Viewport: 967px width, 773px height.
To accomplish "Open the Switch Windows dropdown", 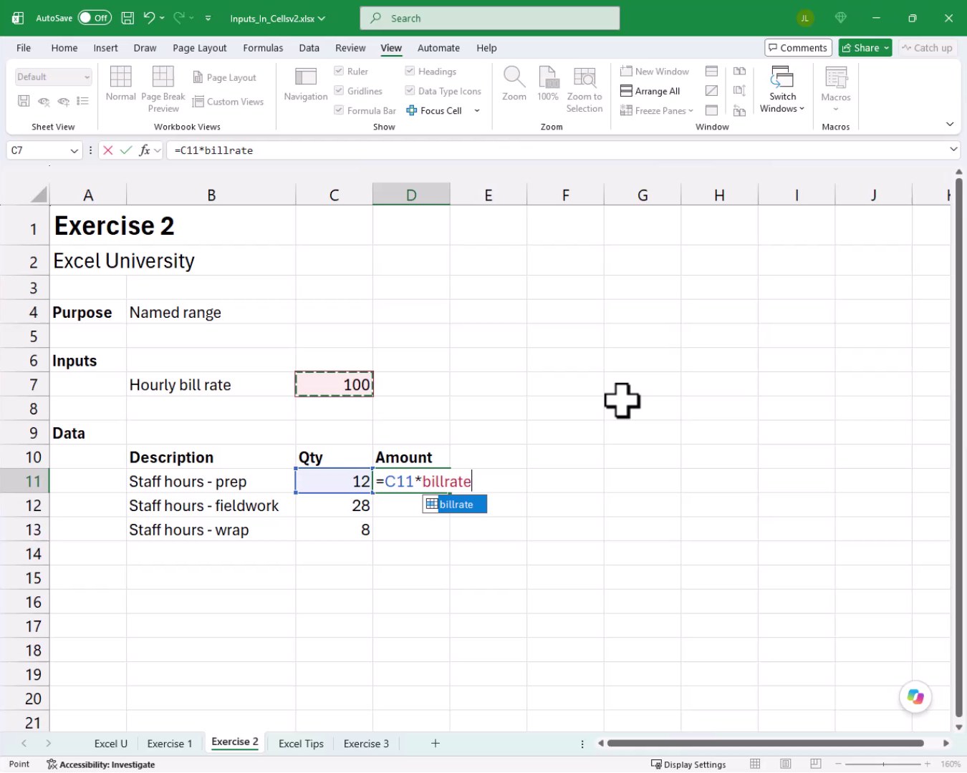I will tap(782, 89).
